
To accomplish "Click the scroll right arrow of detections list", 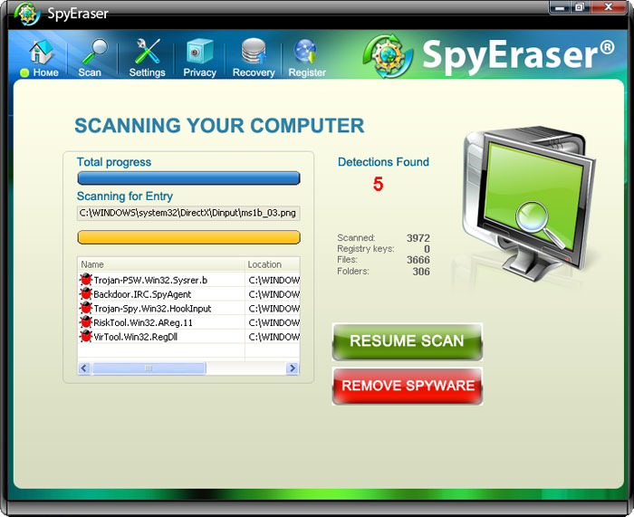I will [292, 369].
